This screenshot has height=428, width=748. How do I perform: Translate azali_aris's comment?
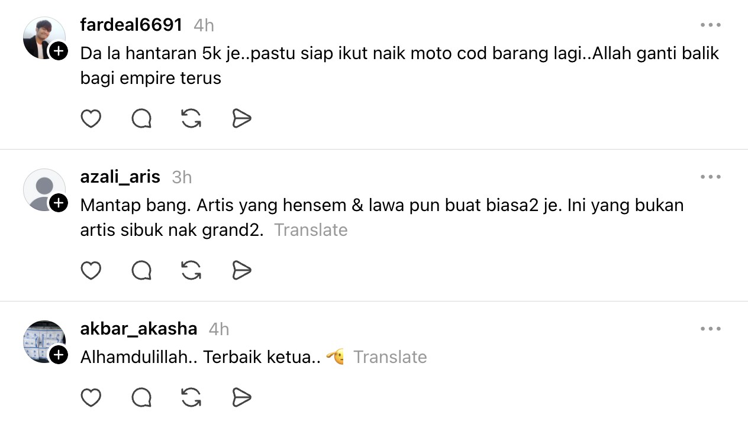[311, 230]
